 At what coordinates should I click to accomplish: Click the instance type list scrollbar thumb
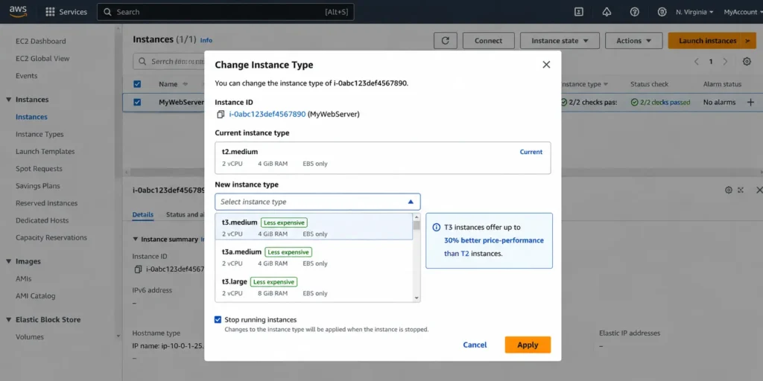(x=417, y=225)
